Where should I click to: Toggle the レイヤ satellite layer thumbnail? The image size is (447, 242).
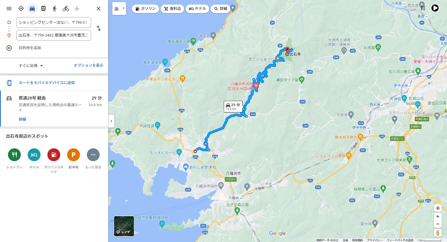tap(124, 226)
